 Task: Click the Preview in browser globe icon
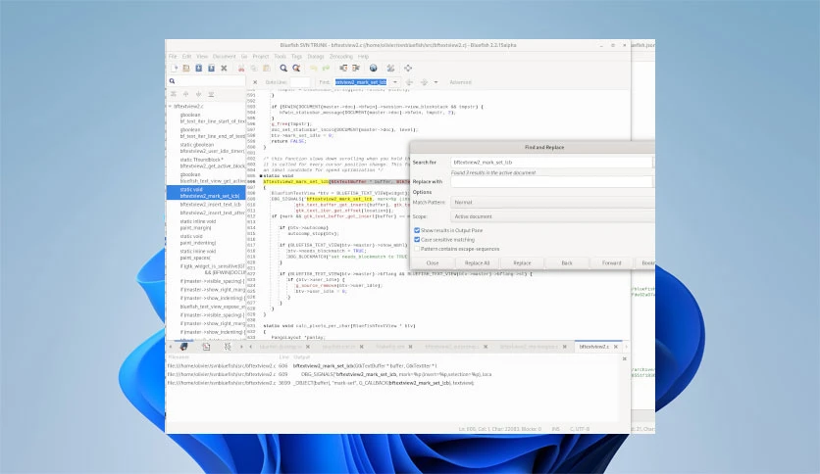[374, 69]
